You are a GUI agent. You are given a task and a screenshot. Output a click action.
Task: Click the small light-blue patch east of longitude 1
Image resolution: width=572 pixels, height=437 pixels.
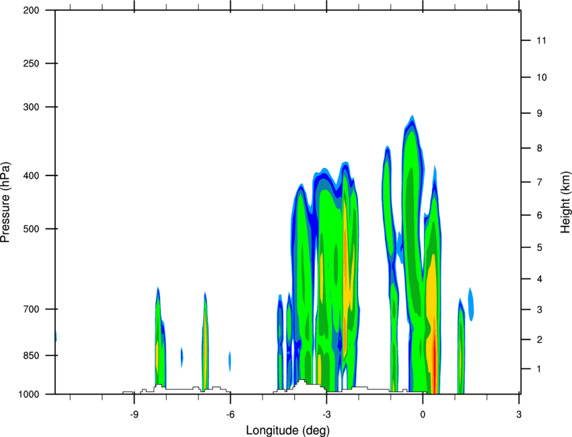471,305
